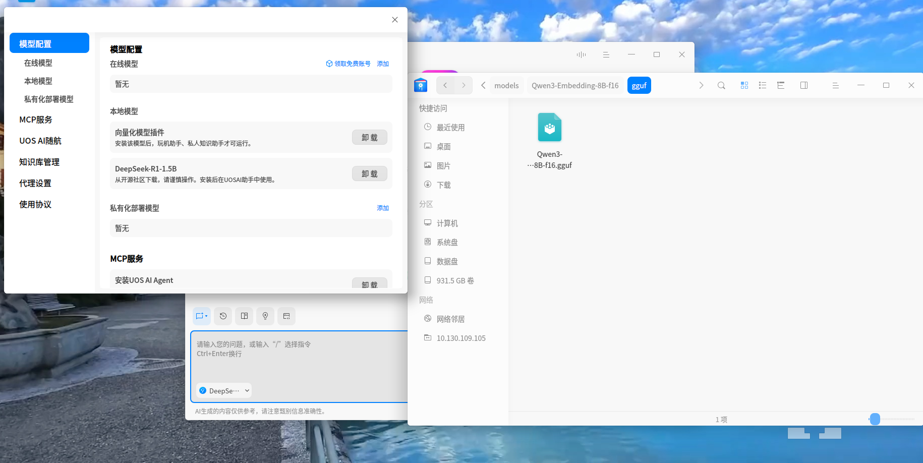
Task: Switch file manager to icon grid view
Action: [x=744, y=85]
